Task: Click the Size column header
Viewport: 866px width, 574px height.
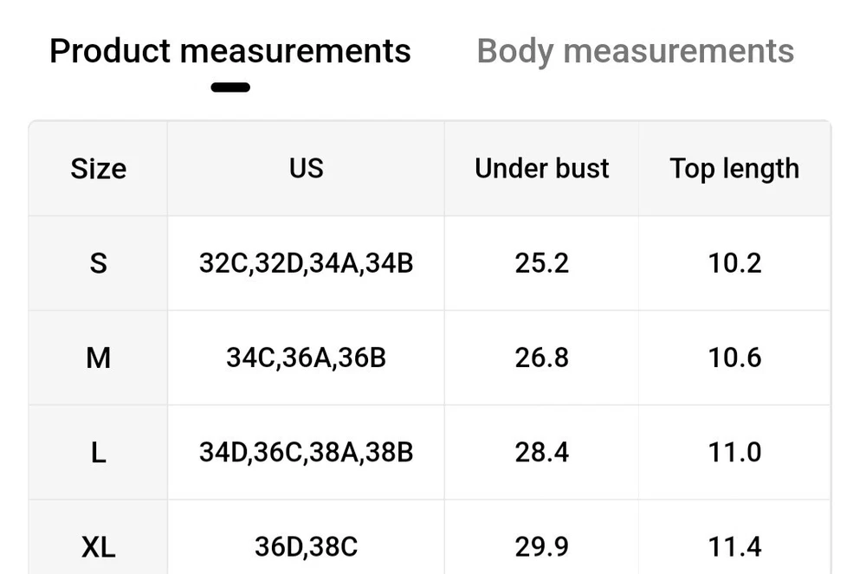Action: [x=99, y=168]
